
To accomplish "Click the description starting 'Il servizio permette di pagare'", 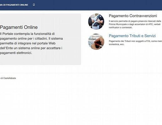I will point(135,24).
